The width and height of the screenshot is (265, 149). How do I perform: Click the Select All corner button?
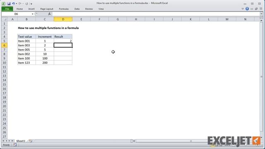[5, 19]
